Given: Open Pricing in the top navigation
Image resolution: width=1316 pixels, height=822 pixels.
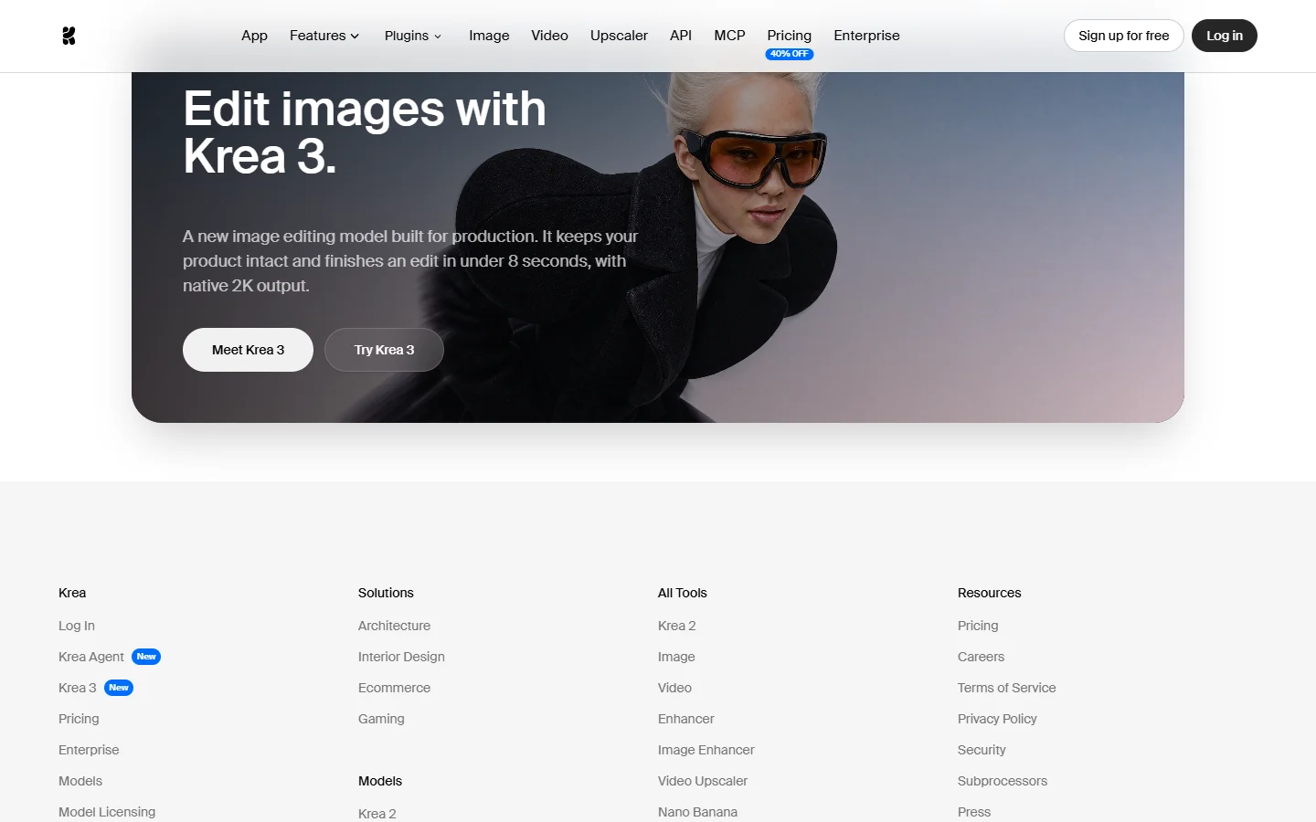Looking at the screenshot, I should click(x=790, y=36).
